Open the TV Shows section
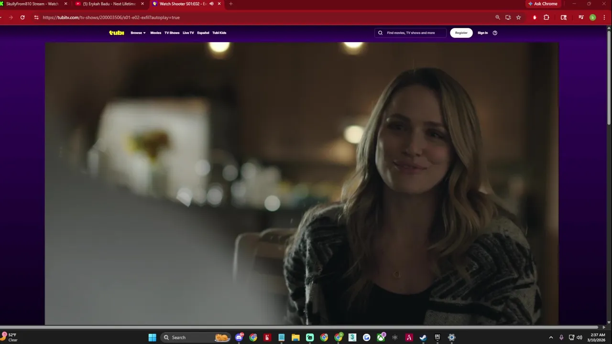This screenshot has height=344, width=612. coord(172,33)
